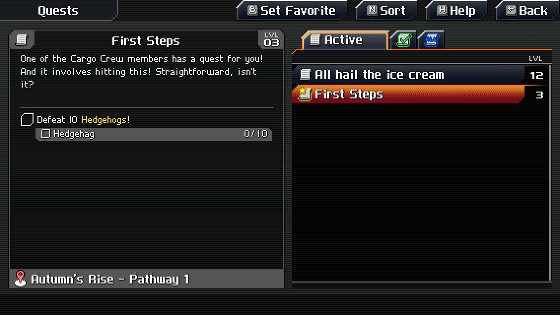The height and width of the screenshot is (315, 560).
Task: Click the Sort button
Action: point(386,10)
